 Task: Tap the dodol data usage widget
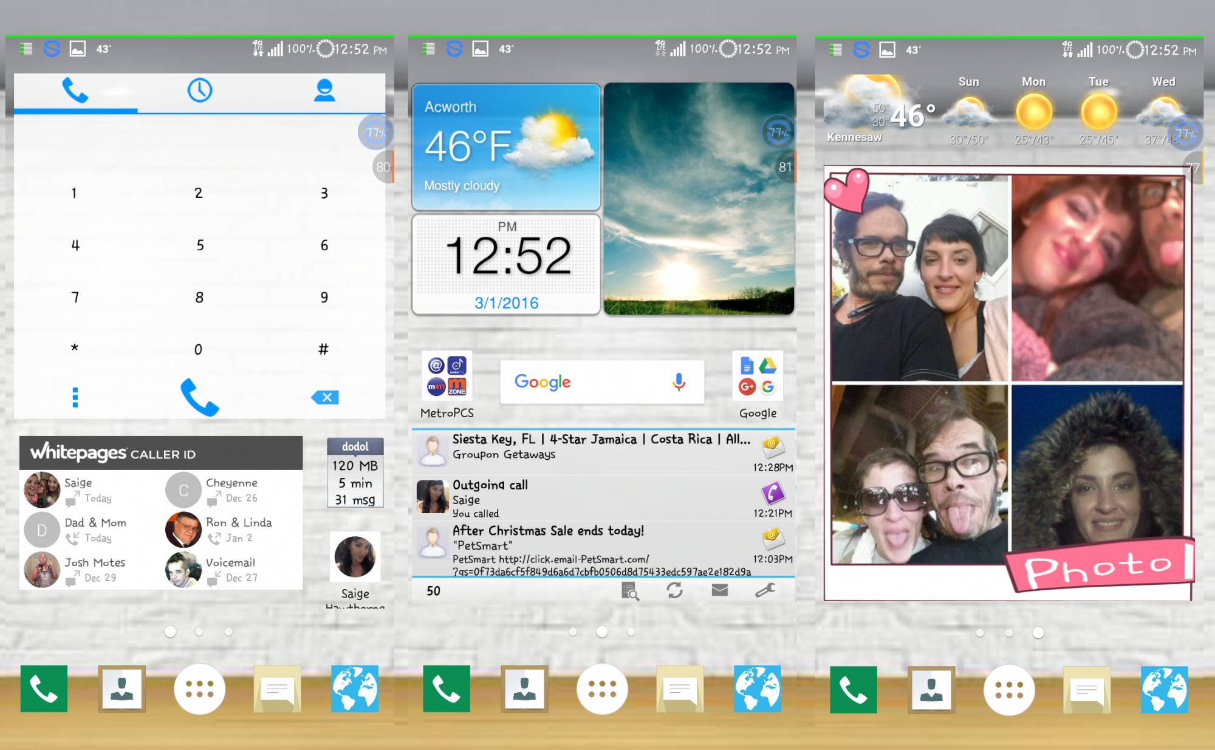tap(355, 473)
